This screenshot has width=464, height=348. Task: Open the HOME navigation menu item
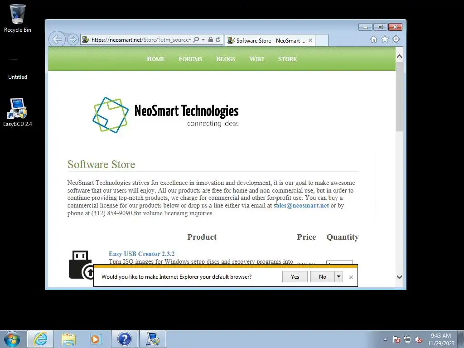[x=155, y=59]
